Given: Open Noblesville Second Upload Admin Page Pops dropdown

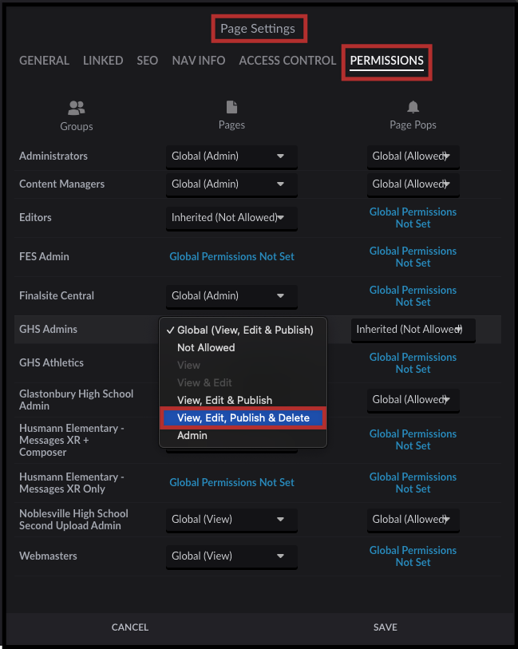Looking at the screenshot, I should 413,520.
